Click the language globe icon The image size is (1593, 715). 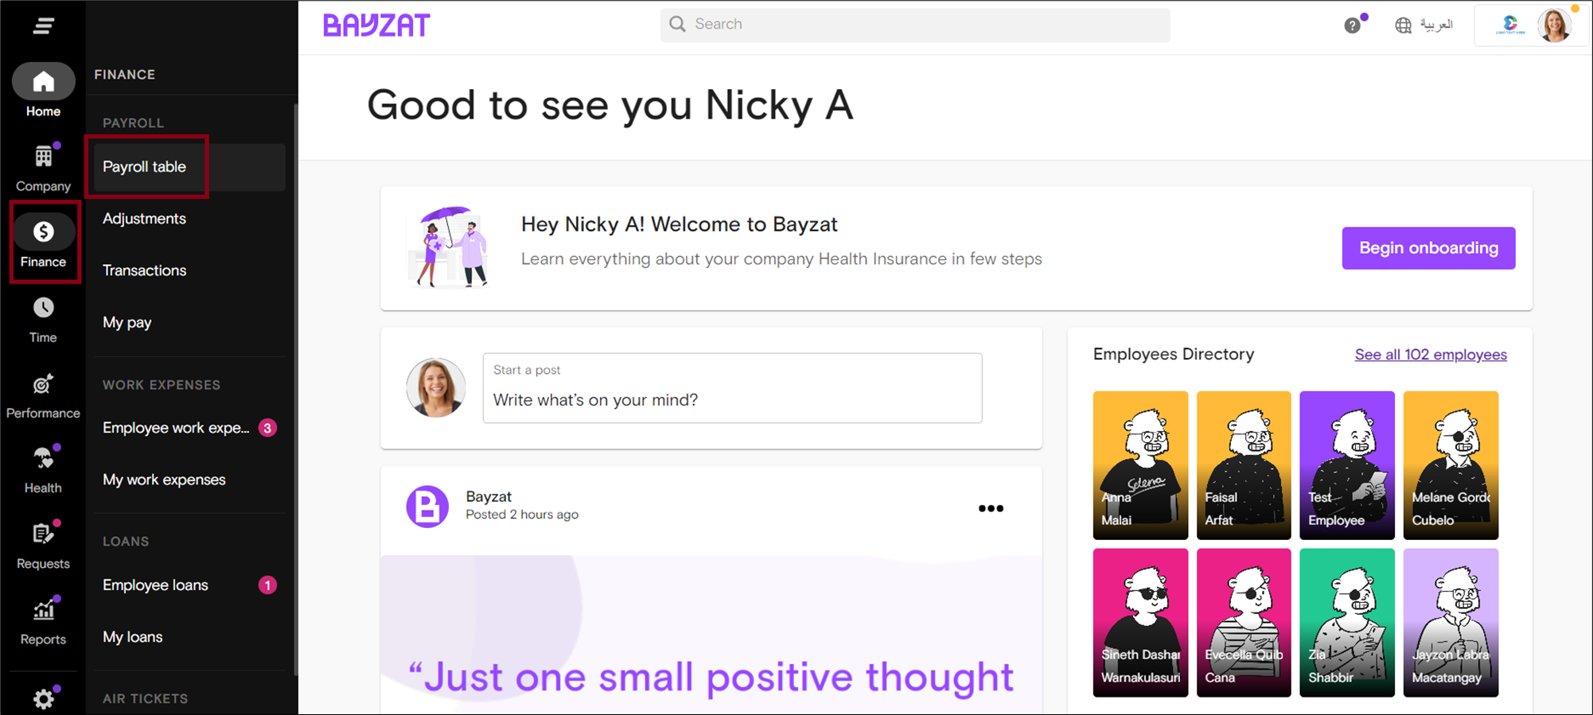[x=1403, y=25]
